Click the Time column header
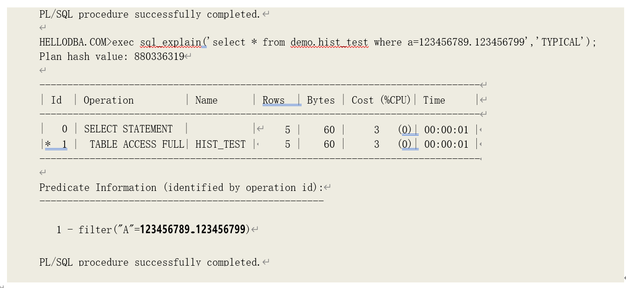Image resolution: width=626 pixels, height=288 pixels. 434,100
